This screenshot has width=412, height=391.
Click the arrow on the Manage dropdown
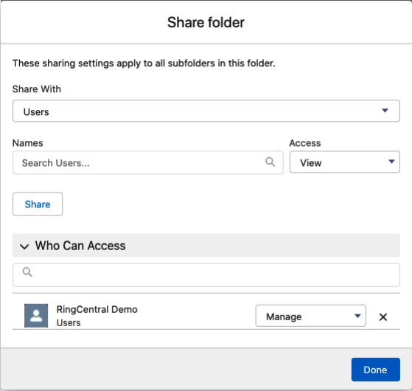(357, 316)
